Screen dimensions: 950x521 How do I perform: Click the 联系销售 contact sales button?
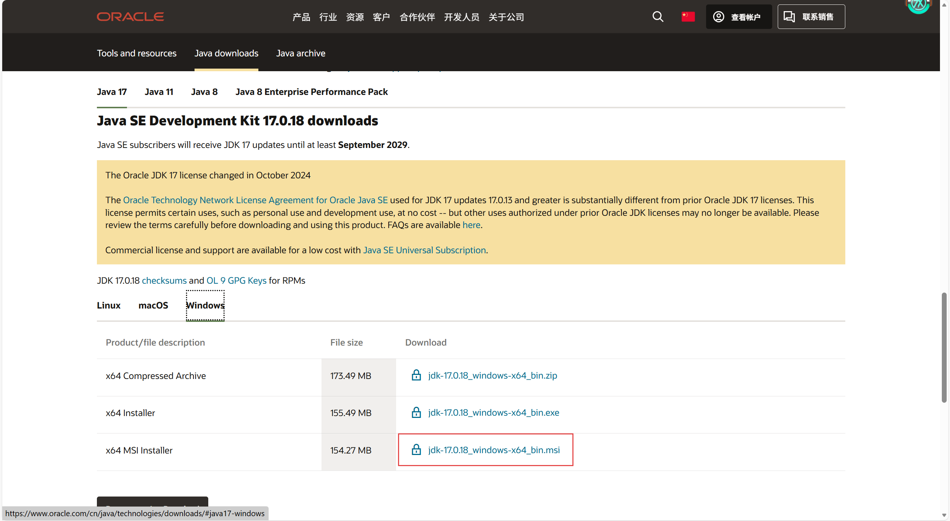[x=811, y=17]
